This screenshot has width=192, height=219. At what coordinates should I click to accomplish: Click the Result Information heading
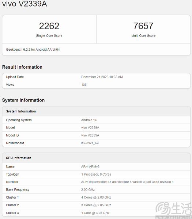pos(22,67)
